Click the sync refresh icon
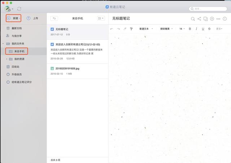Image resolution: width=231 pixels, height=163 pixels. click(x=19, y=8)
